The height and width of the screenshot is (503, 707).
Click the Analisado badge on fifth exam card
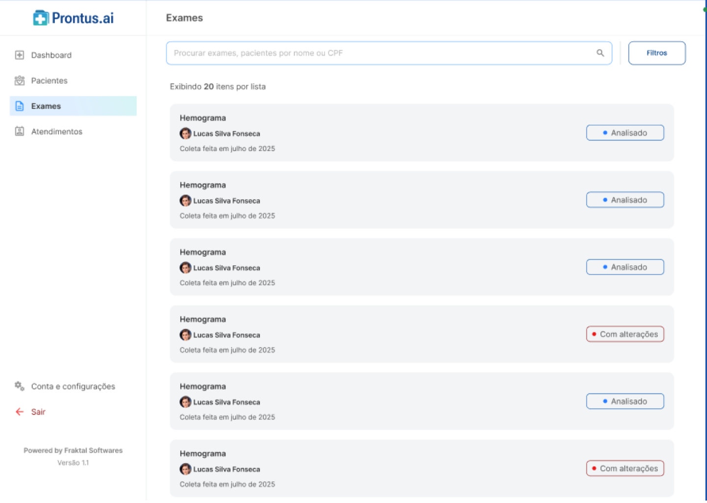click(x=625, y=401)
